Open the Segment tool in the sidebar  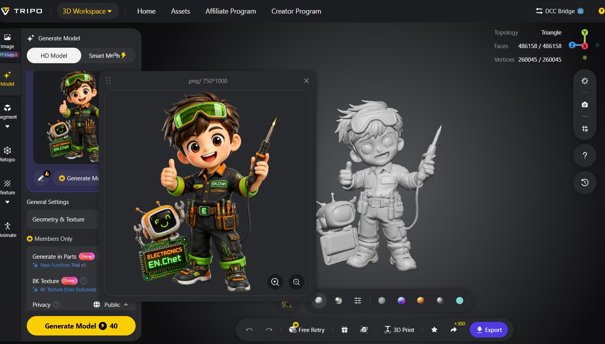pos(8,112)
